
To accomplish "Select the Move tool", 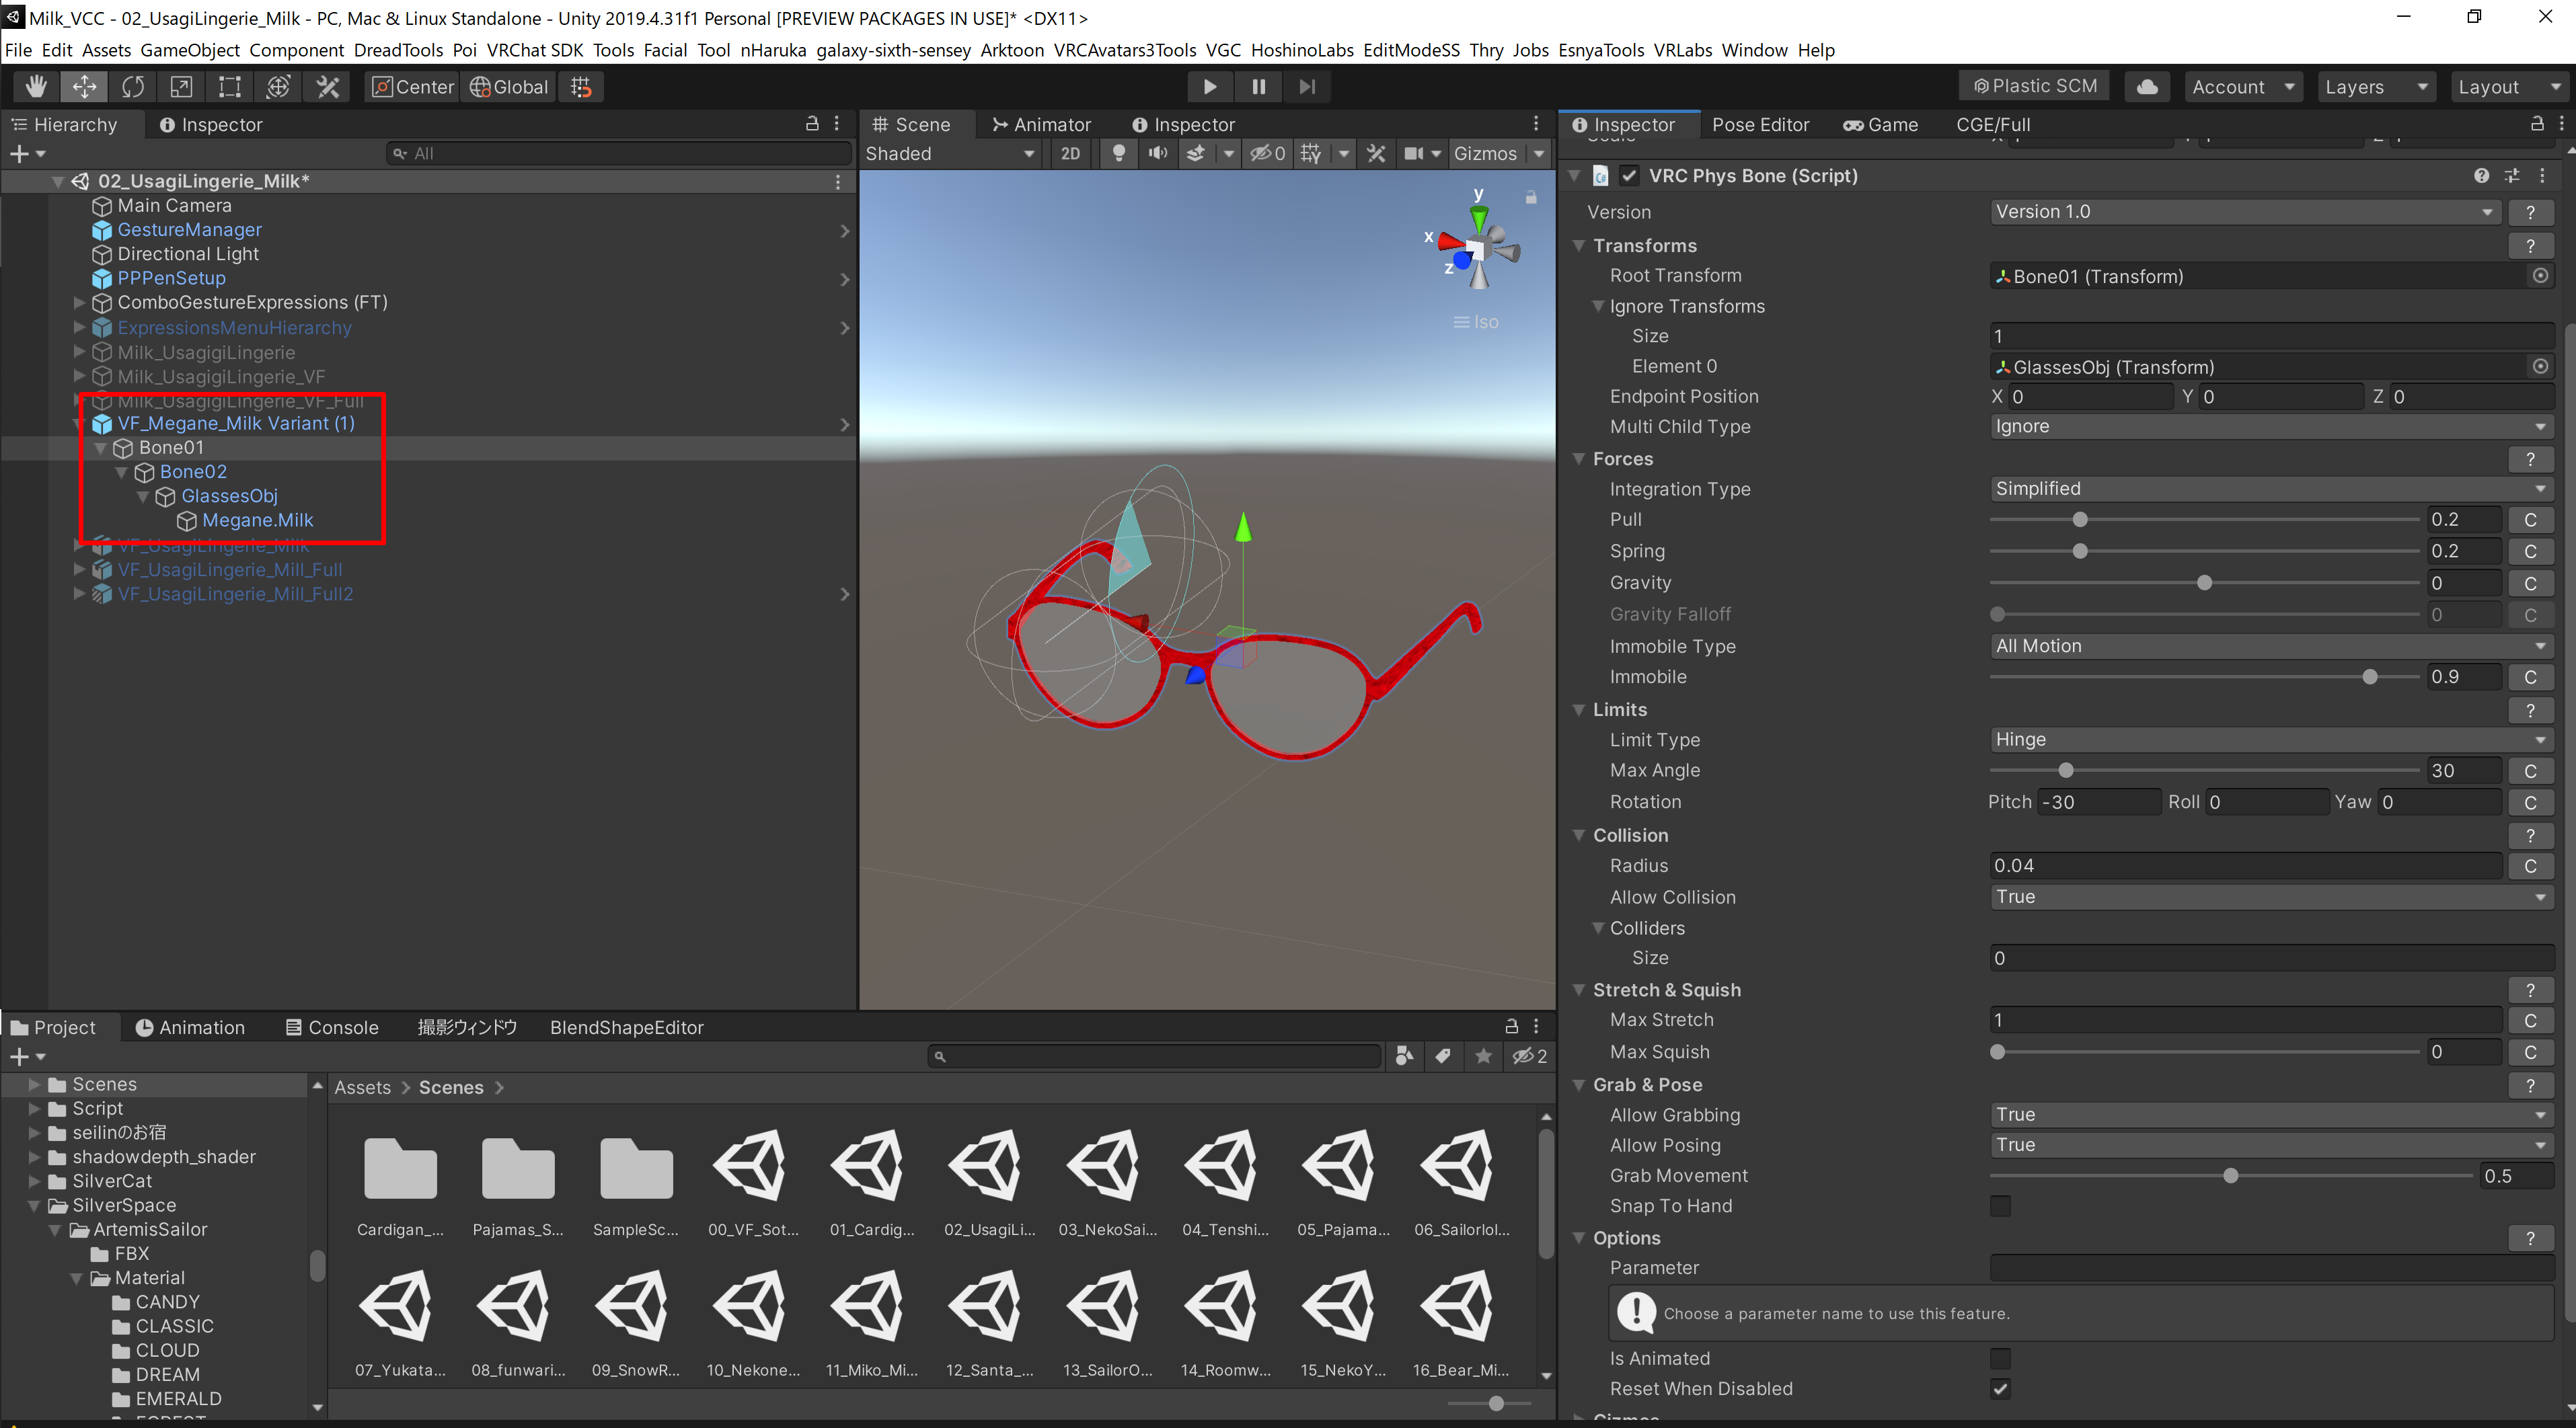I will coord(84,87).
